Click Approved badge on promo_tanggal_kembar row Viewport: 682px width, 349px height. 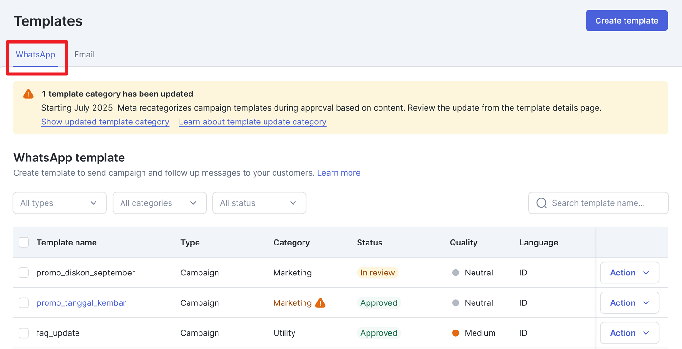coord(379,303)
